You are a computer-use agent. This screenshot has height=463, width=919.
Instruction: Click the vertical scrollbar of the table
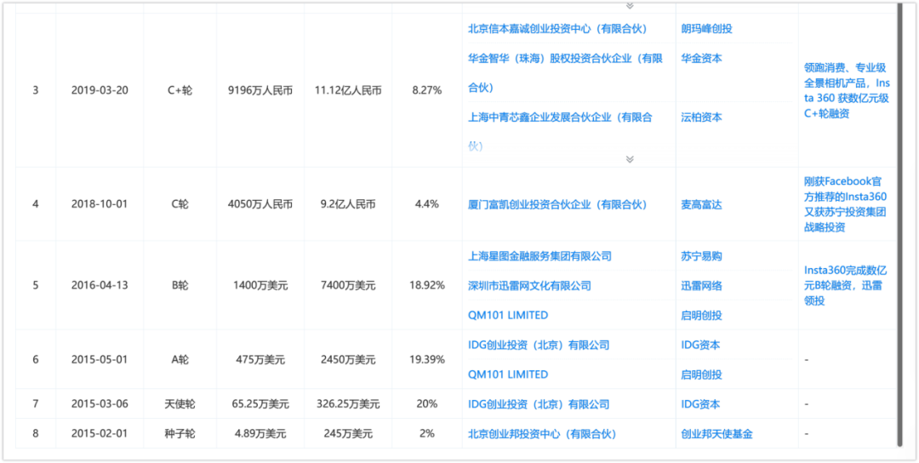900,223
